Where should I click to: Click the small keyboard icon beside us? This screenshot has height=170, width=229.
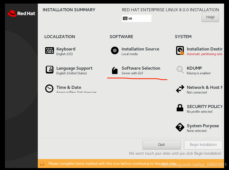point(125,18)
